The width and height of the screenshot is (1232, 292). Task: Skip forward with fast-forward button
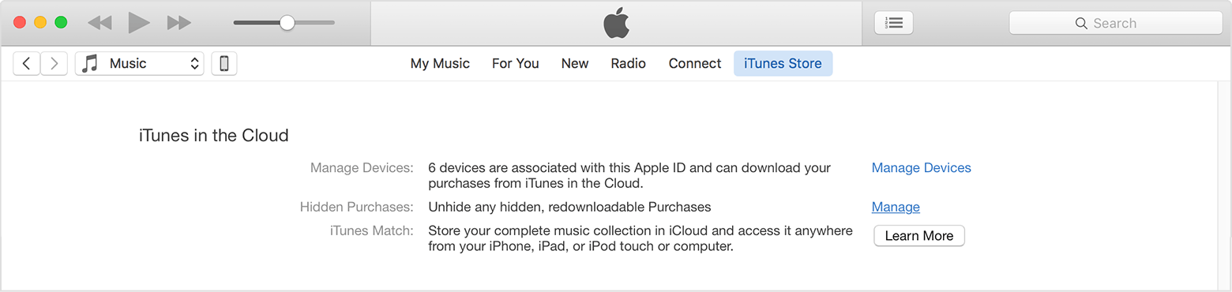pos(179,23)
